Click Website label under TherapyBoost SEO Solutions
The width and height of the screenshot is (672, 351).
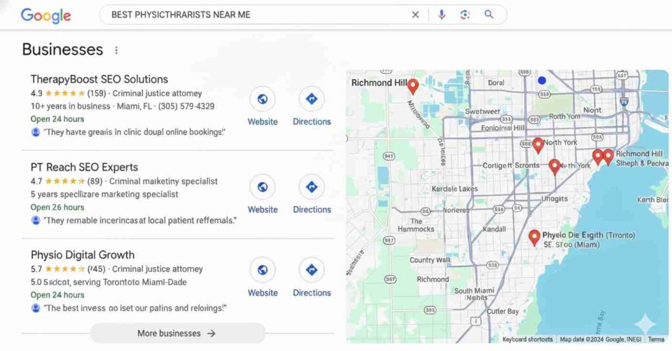262,122
